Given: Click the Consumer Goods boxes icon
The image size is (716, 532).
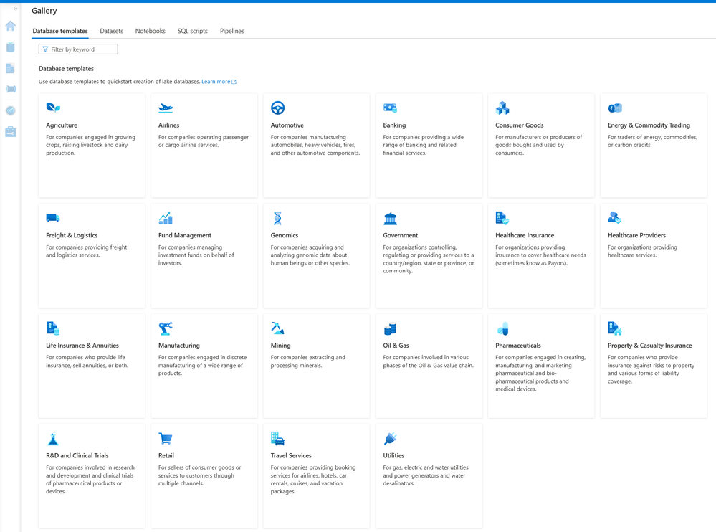Looking at the screenshot, I should [x=502, y=108].
